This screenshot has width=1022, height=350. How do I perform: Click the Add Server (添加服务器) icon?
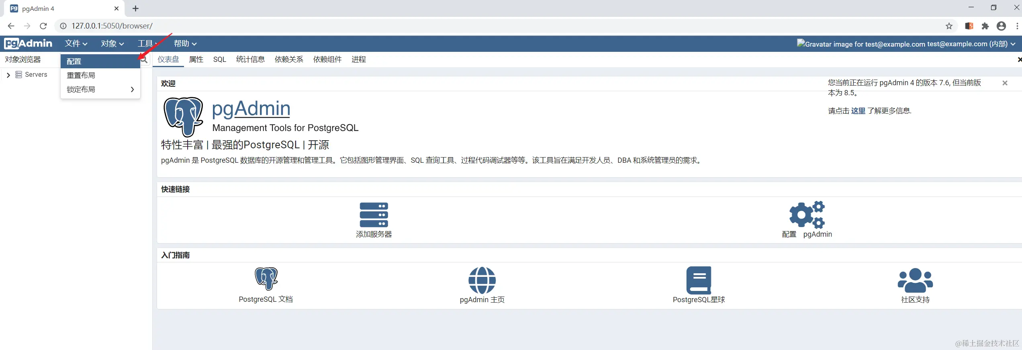click(374, 215)
